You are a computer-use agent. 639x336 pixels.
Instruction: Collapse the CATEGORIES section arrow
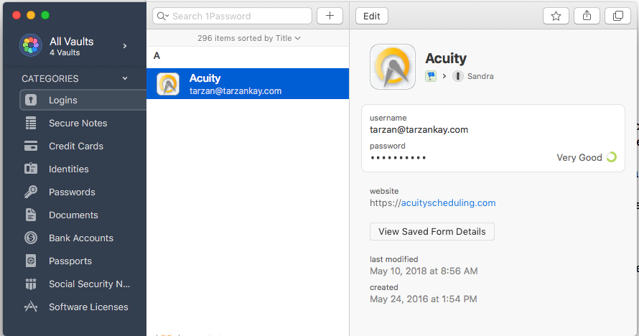pyautogui.click(x=125, y=78)
